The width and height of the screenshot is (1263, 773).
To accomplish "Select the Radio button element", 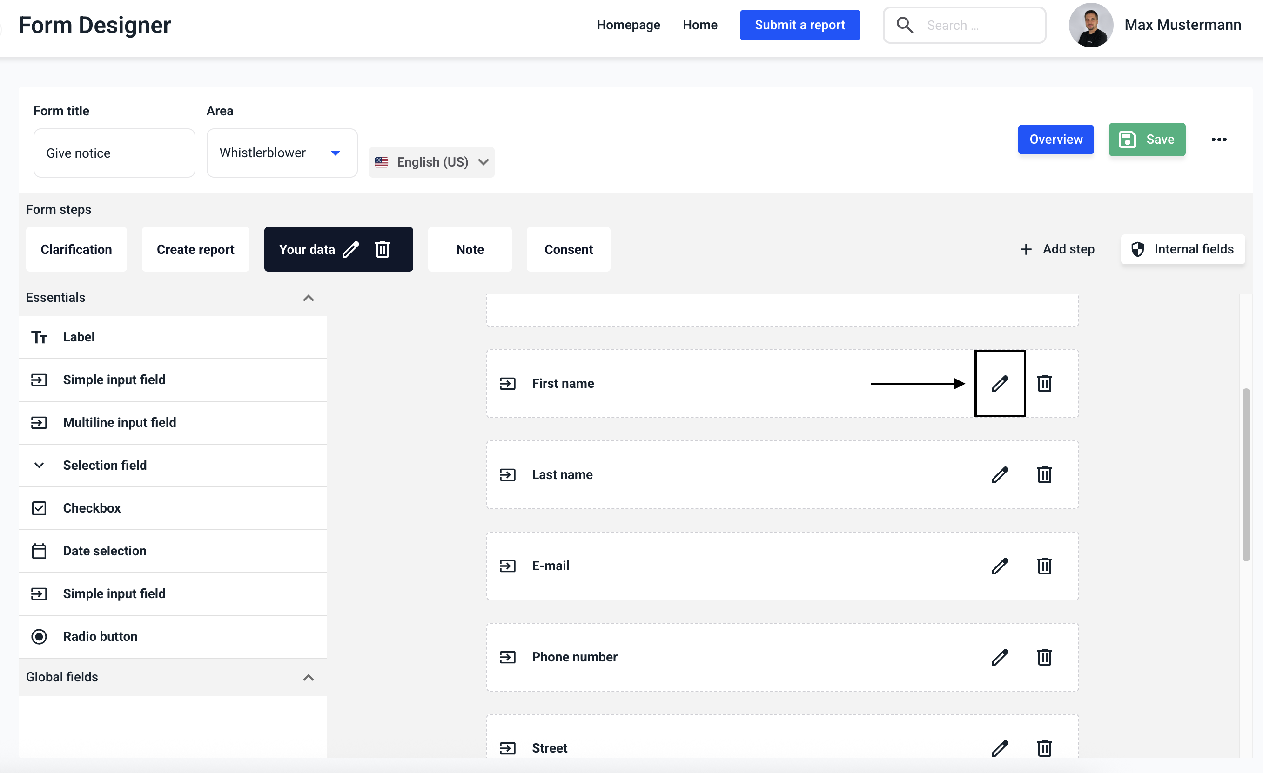I will click(x=100, y=636).
